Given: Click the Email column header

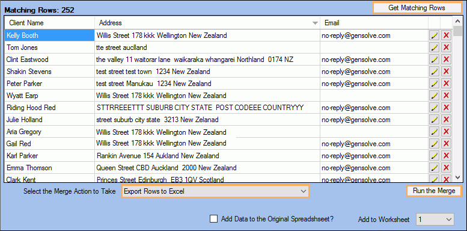Looking at the screenshot, I should pyautogui.click(x=374, y=23).
